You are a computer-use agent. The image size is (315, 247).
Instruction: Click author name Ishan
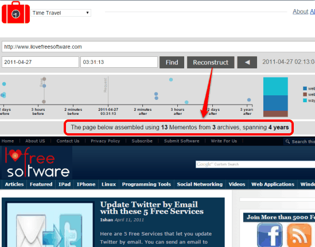click(107, 220)
